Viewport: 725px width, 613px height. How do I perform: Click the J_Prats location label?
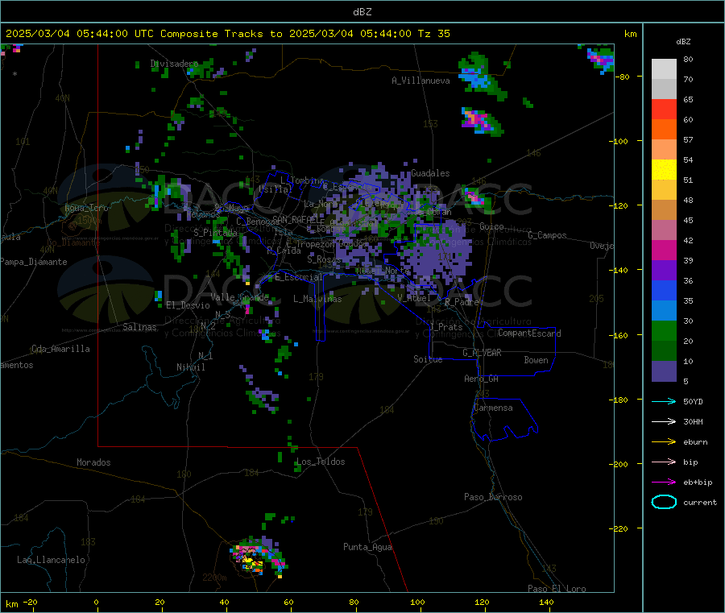(x=445, y=327)
